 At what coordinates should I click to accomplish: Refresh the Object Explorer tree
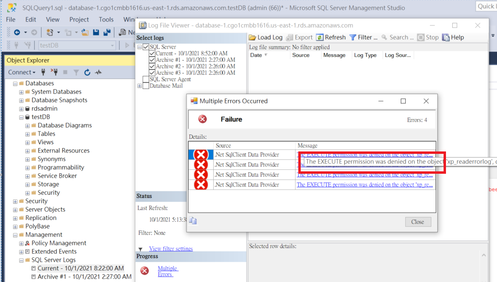pos(87,72)
